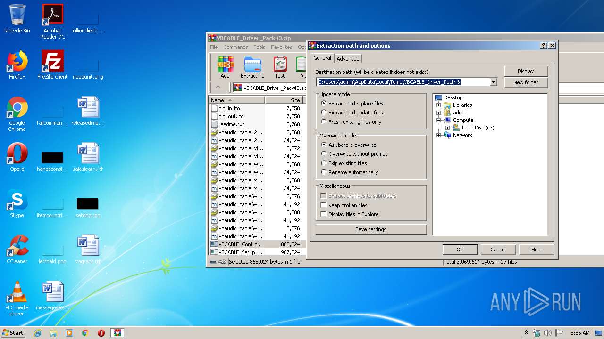Expand the Network tree node

[439, 135]
